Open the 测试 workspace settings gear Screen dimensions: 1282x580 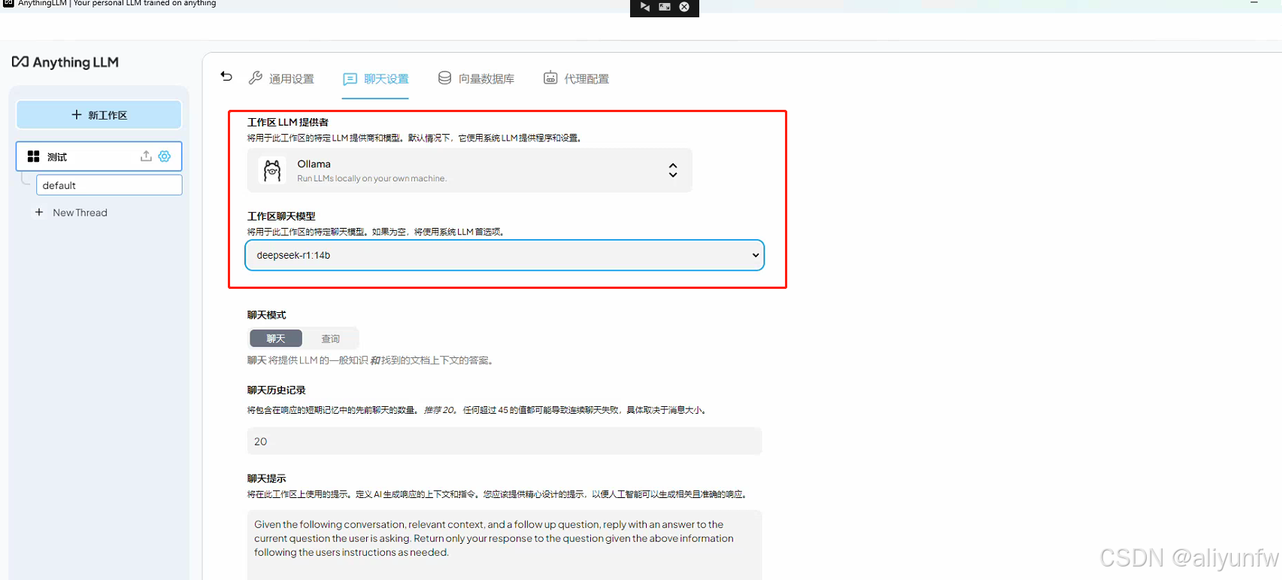point(165,156)
